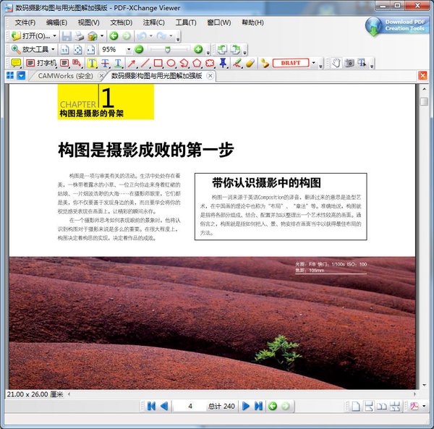Activate the snapshot camera tool
The image size is (434, 429).
(x=349, y=63)
